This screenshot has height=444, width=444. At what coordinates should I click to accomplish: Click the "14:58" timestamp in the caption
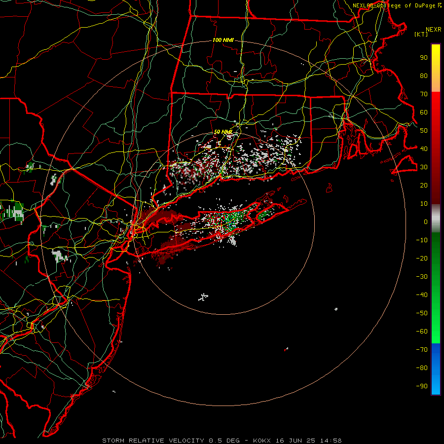(x=331, y=441)
